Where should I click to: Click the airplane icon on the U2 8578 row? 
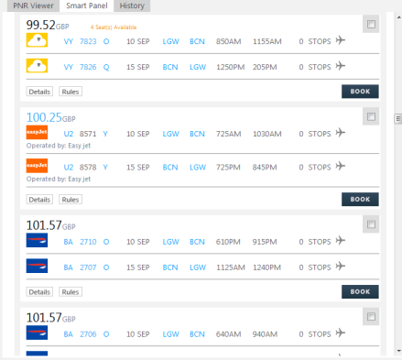pyautogui.click(x=341, y=166)
